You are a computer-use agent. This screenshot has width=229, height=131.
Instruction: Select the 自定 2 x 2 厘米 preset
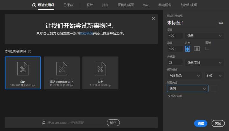pos(100,73)
